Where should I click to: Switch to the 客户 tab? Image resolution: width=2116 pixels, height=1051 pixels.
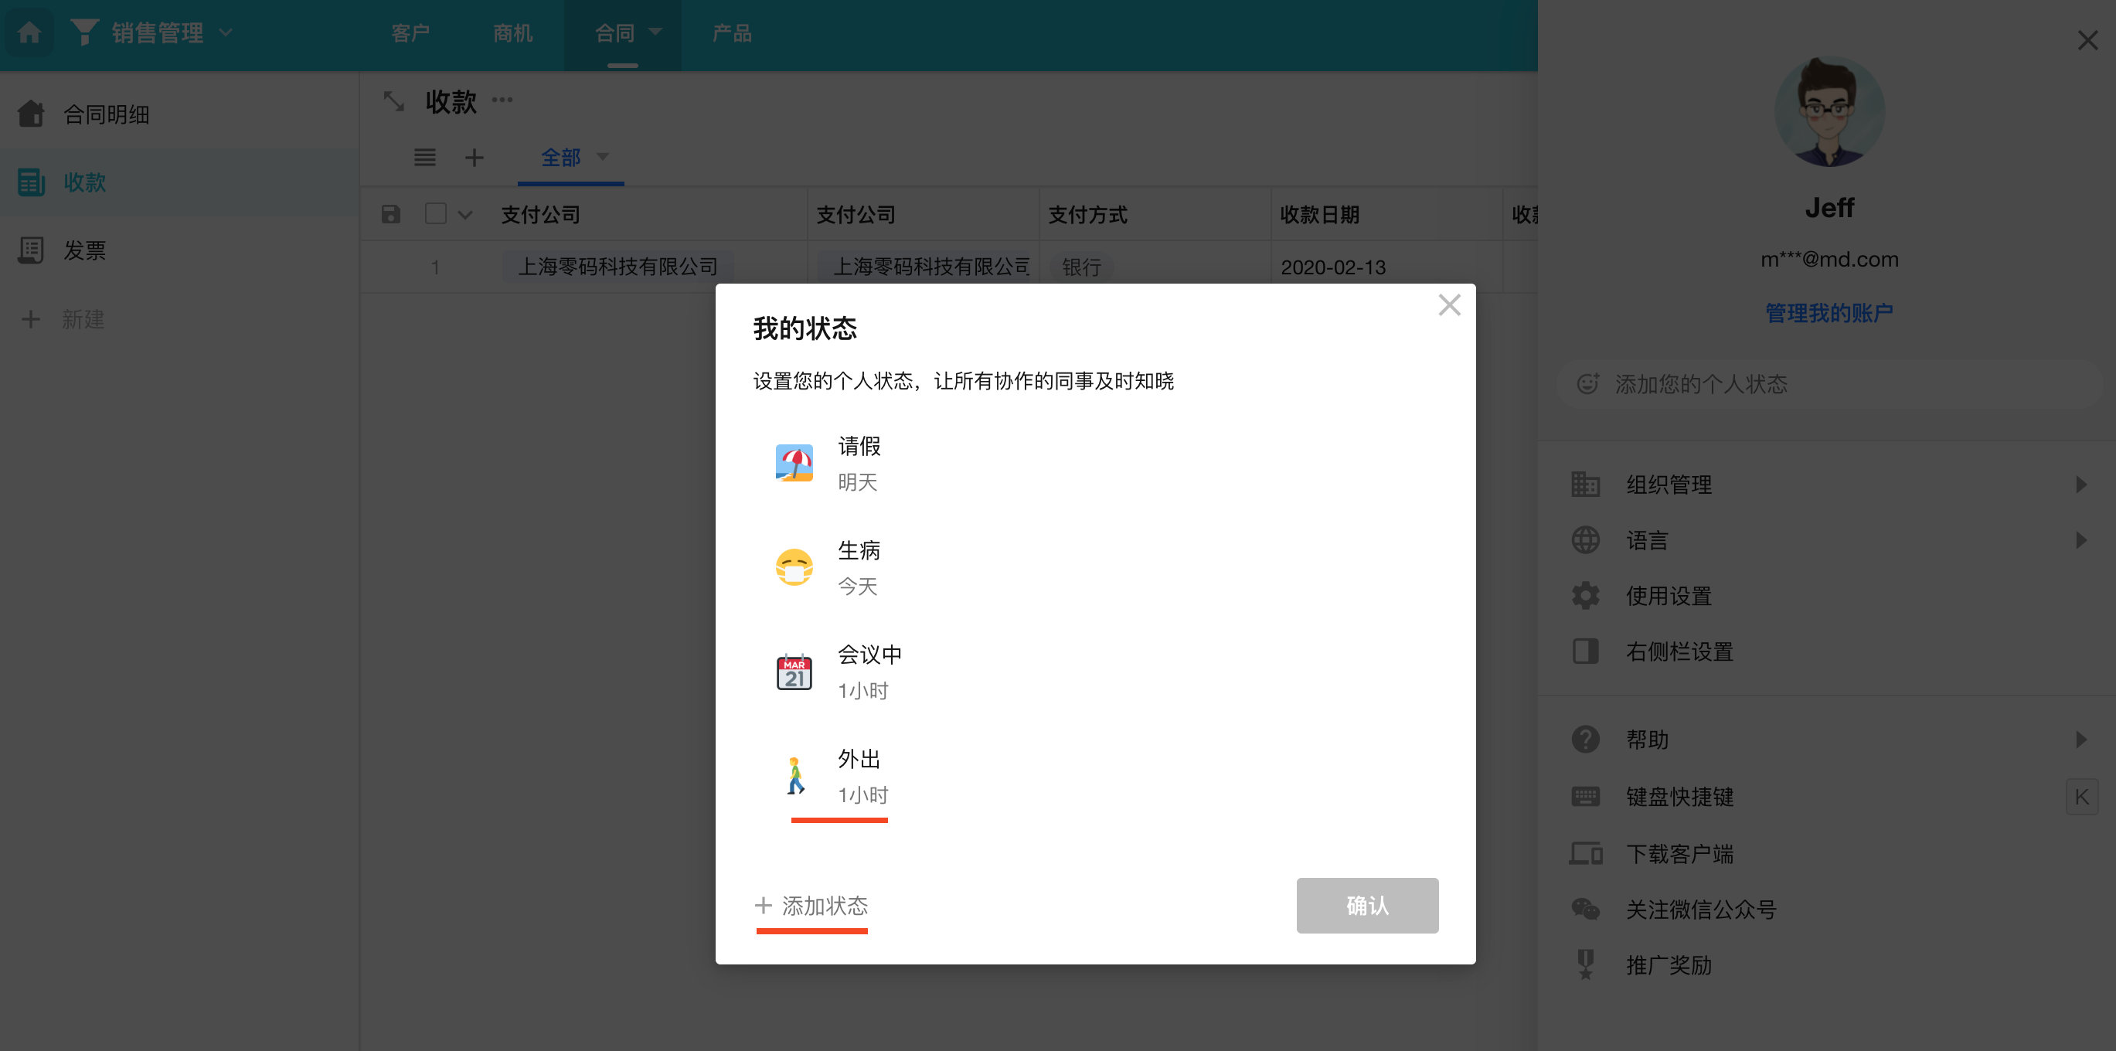pyautogui.click(x=410, y=32)
